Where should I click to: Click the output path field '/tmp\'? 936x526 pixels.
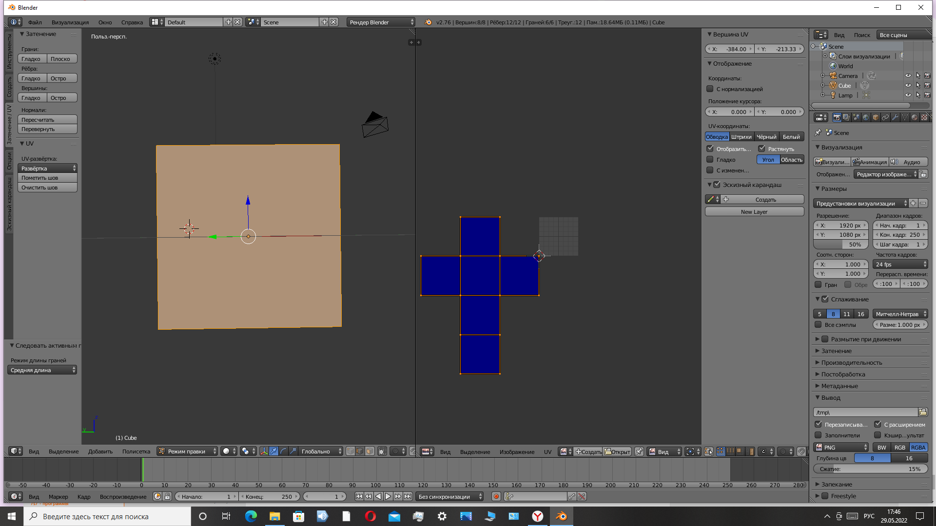coord(865,413)
